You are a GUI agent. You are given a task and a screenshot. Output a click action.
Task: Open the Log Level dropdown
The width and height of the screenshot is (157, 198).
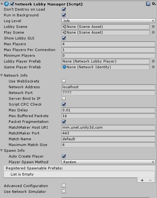tap(108, 21)
